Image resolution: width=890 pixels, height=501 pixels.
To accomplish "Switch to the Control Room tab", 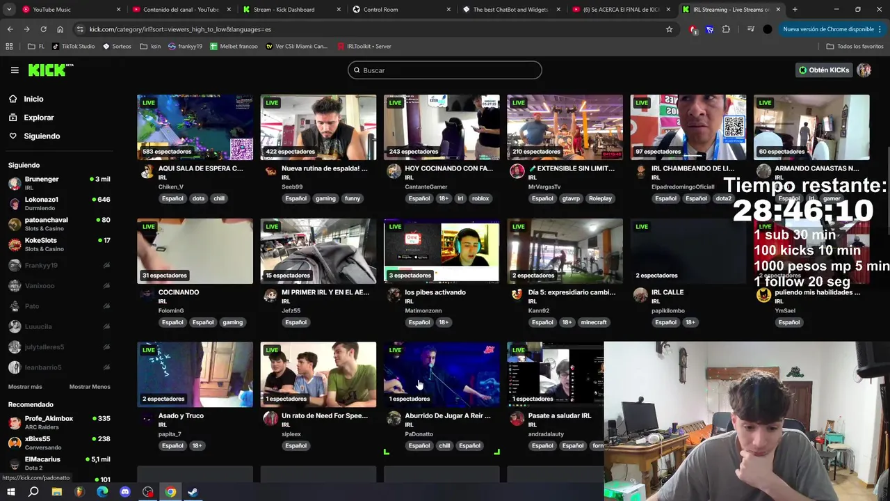I will 400,10.
